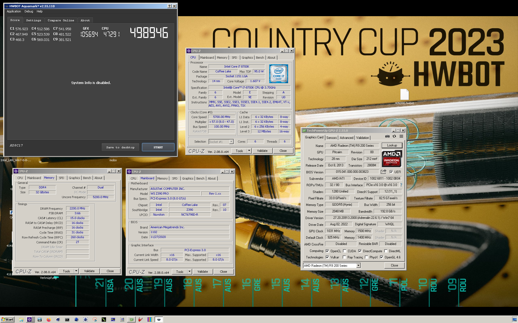Open Bench tab in CPU-Z Mainboard window

[200, 178]
